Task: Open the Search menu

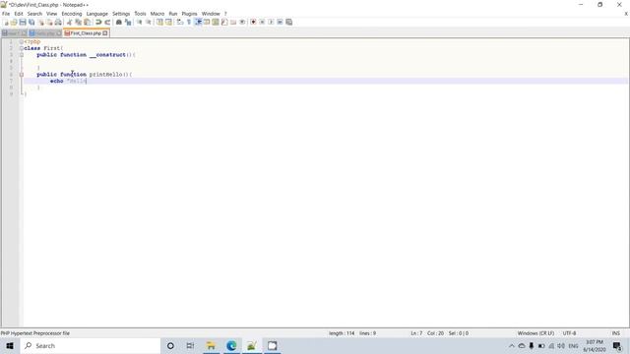Action: (x=34, y=14)
